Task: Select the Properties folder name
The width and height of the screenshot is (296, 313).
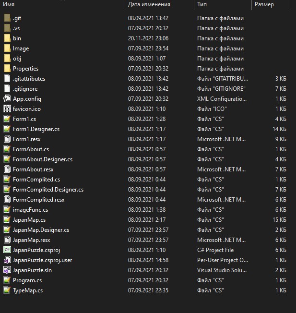Action: 25,69
